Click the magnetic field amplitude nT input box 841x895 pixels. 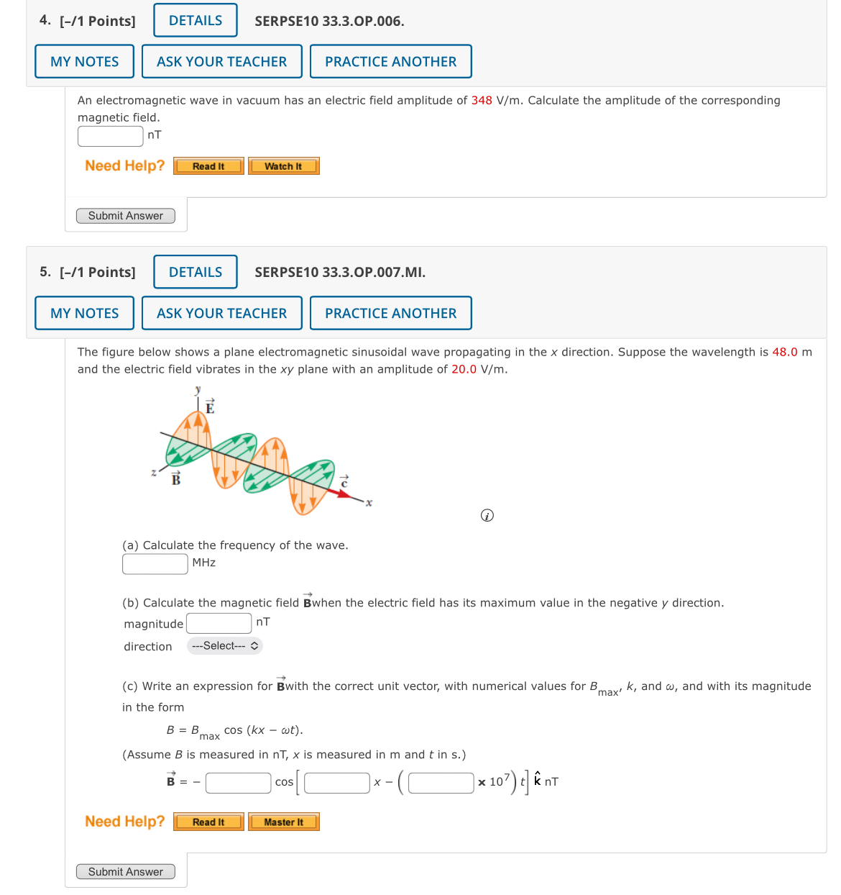(x=110, y=136)
